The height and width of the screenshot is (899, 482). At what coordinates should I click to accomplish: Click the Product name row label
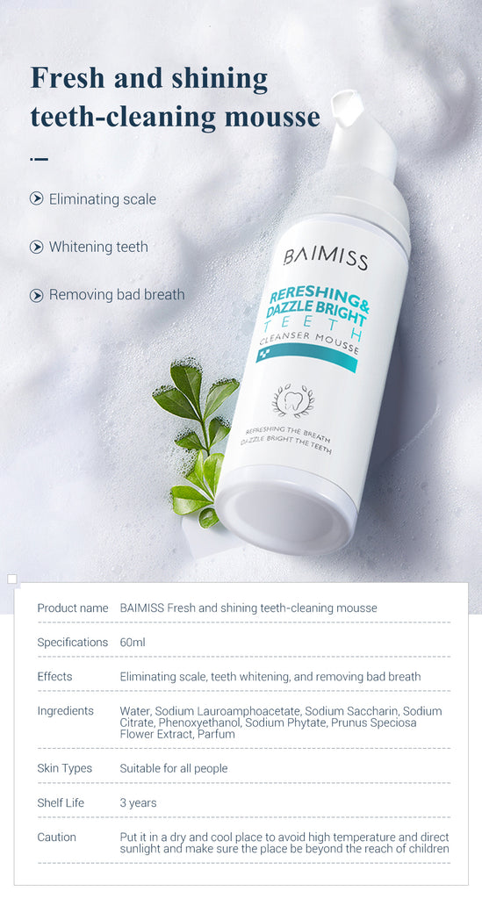[73, 608]
